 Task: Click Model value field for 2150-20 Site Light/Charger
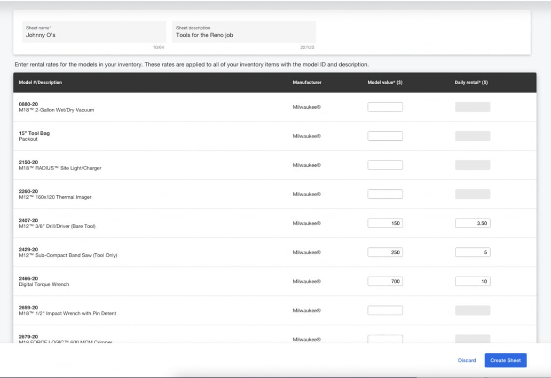384,165
